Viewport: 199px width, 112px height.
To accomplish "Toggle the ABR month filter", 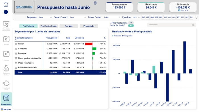I will point(156,17).
